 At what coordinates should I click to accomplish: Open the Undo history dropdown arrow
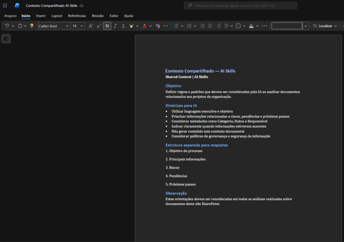[13, 26]
